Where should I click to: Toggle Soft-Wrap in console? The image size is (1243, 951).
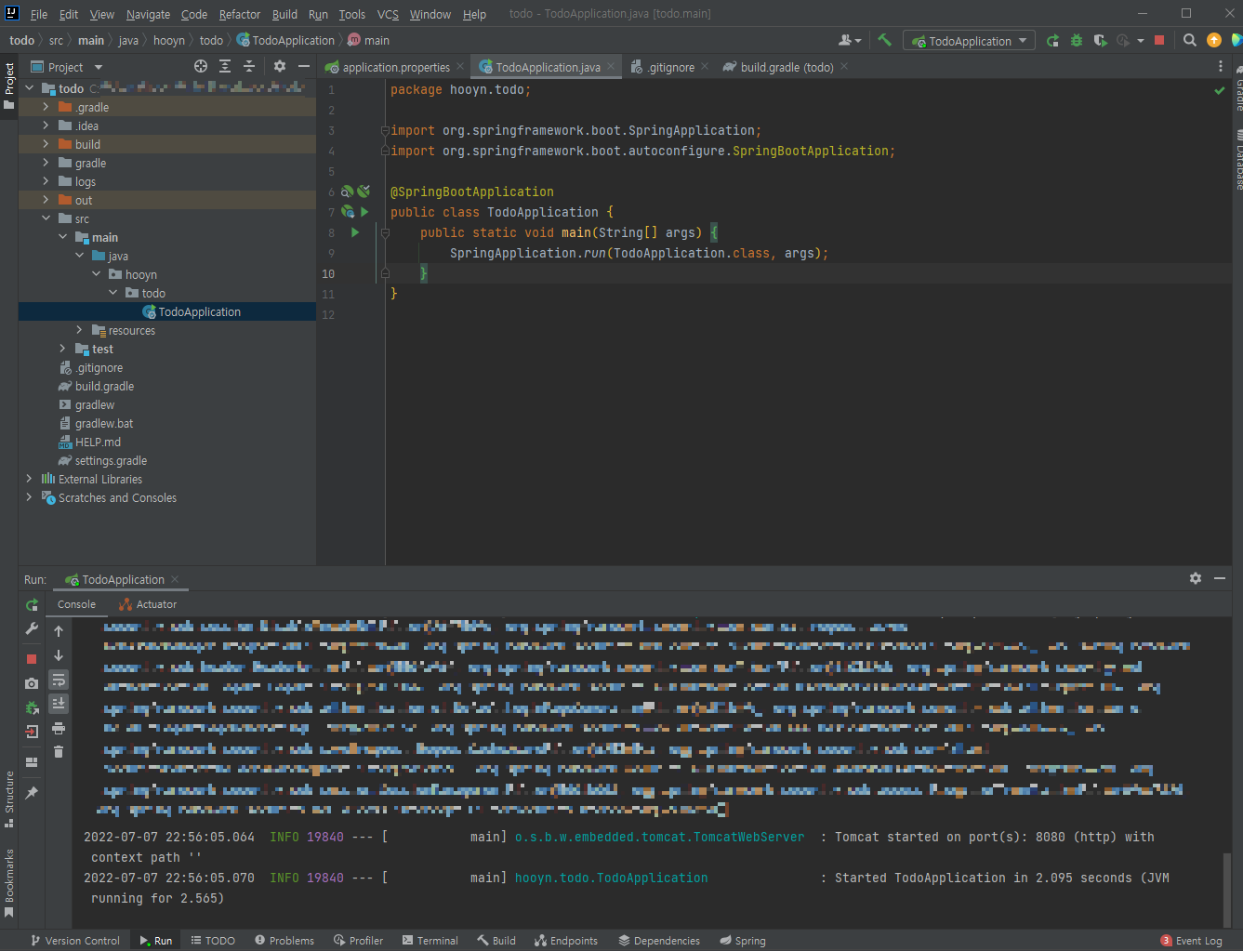click(59, 680)
